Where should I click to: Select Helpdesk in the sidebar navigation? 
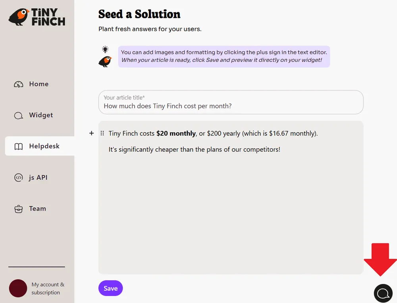tap(44, 146)
